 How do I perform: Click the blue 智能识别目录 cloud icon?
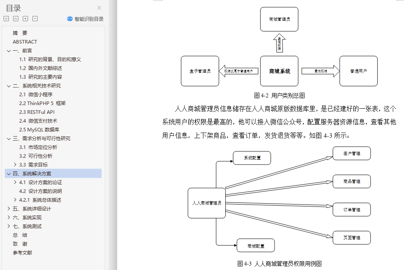(x=70, y=19)
